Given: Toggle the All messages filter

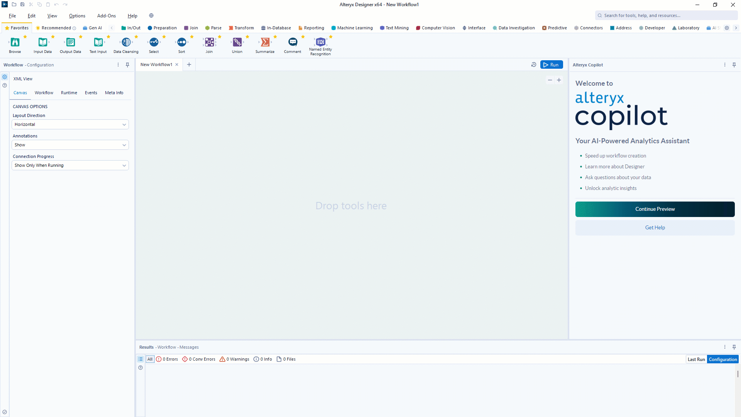Looking at the screenshot, I should [x=150, y=359].
